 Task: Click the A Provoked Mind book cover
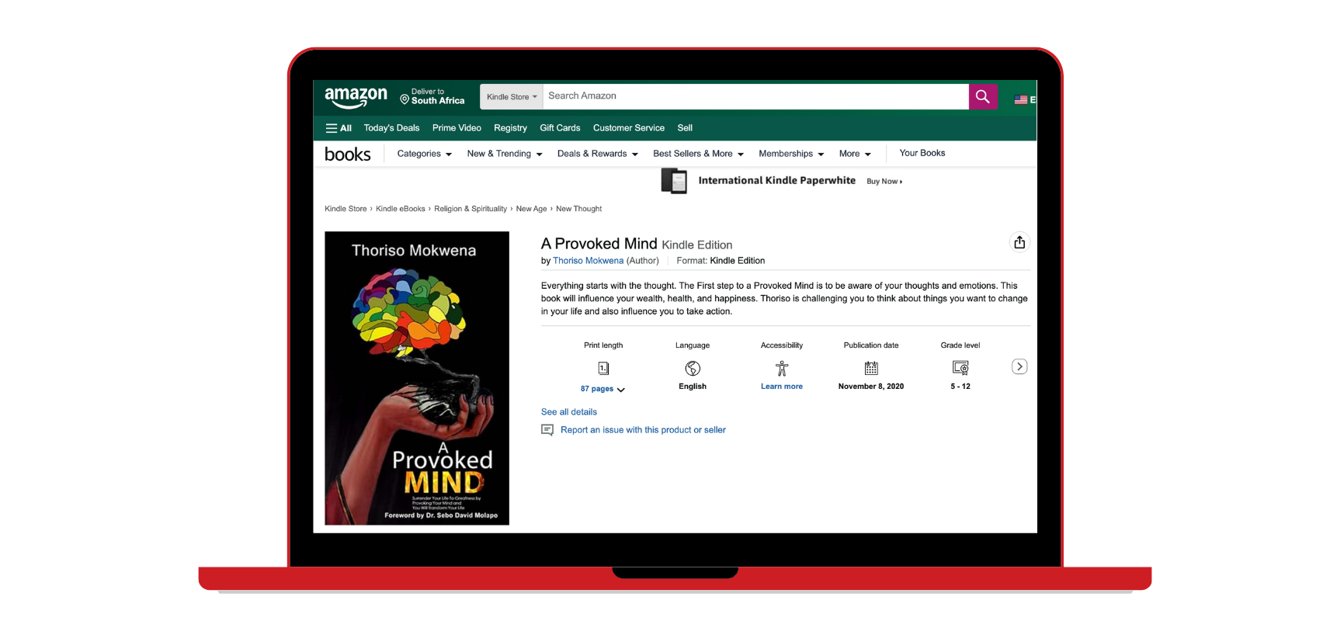(x=417, y=378)
